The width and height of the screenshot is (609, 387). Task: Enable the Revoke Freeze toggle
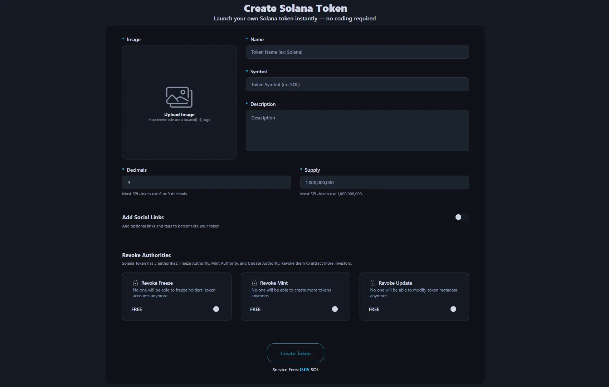pos(216,309)
